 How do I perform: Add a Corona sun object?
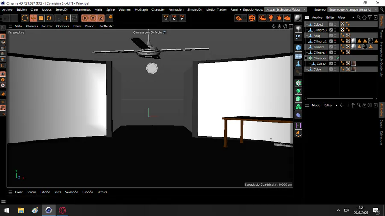tap(279, 18)
